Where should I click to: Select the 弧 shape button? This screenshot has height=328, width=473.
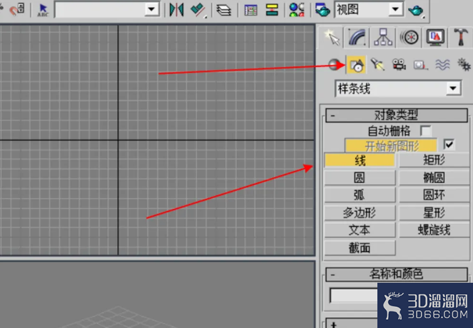point(360,195)
